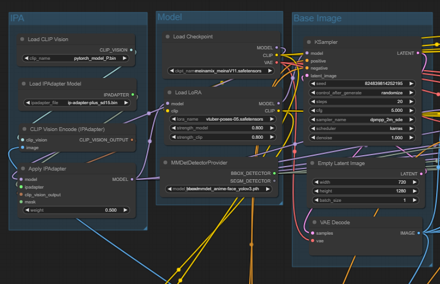Viewport: 440px width, 284px height.
Task: Open the ipadapter_file ip-adapter-plus_sd15.bin selector
Action: (x=77, y=103)
